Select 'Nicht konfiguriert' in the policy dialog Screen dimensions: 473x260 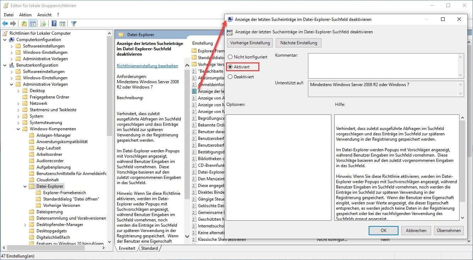coord(231,57)
